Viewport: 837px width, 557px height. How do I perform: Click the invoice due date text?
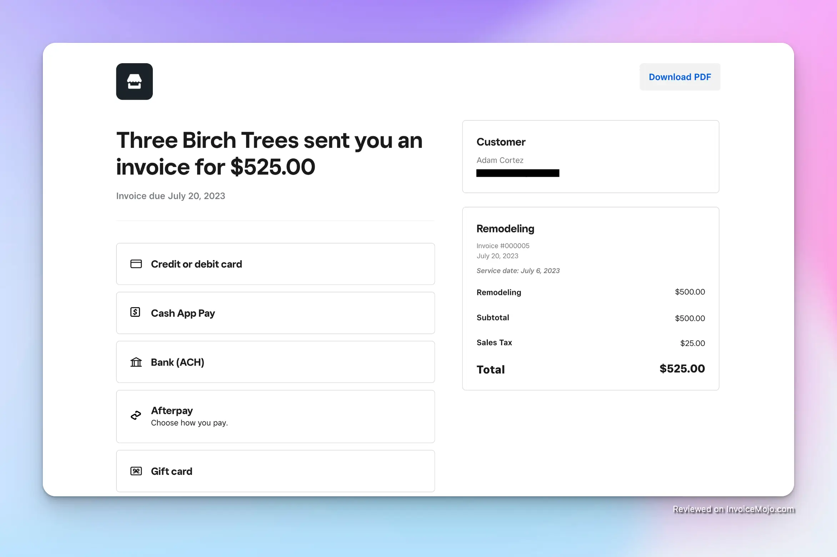click(170, 196)
